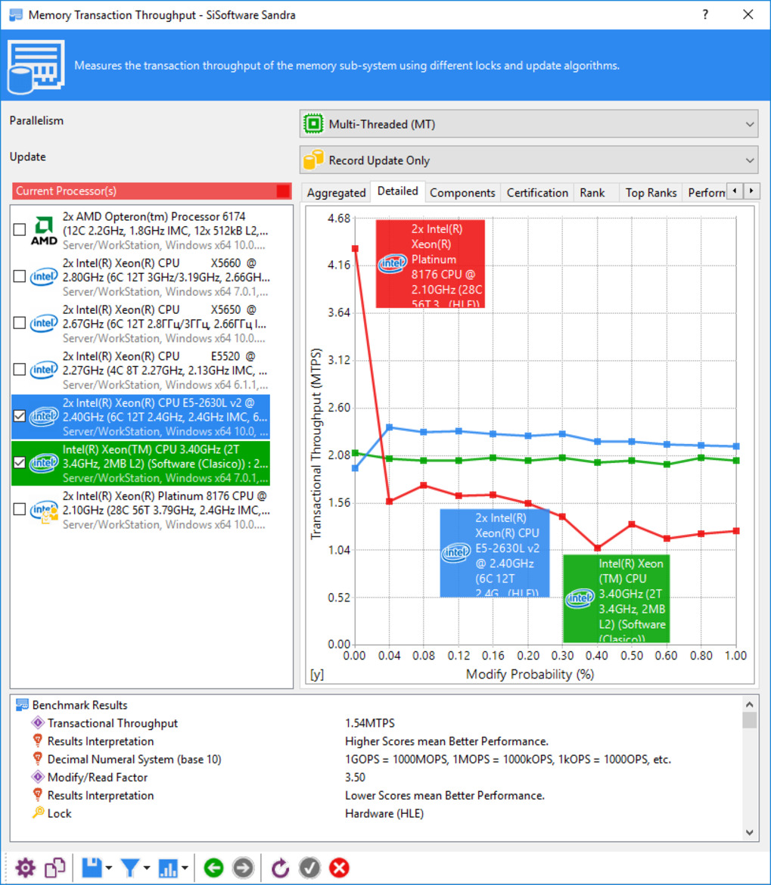Viewport: 771px width, 885px height.
Task: Check the Xeon Platinum 8176 list checkbox
Action: click(20, 509)
